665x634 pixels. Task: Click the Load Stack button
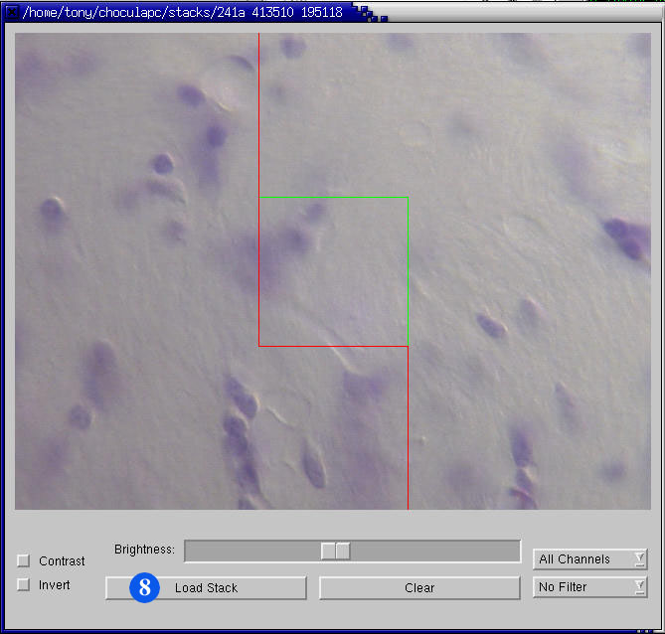point(206,587)
